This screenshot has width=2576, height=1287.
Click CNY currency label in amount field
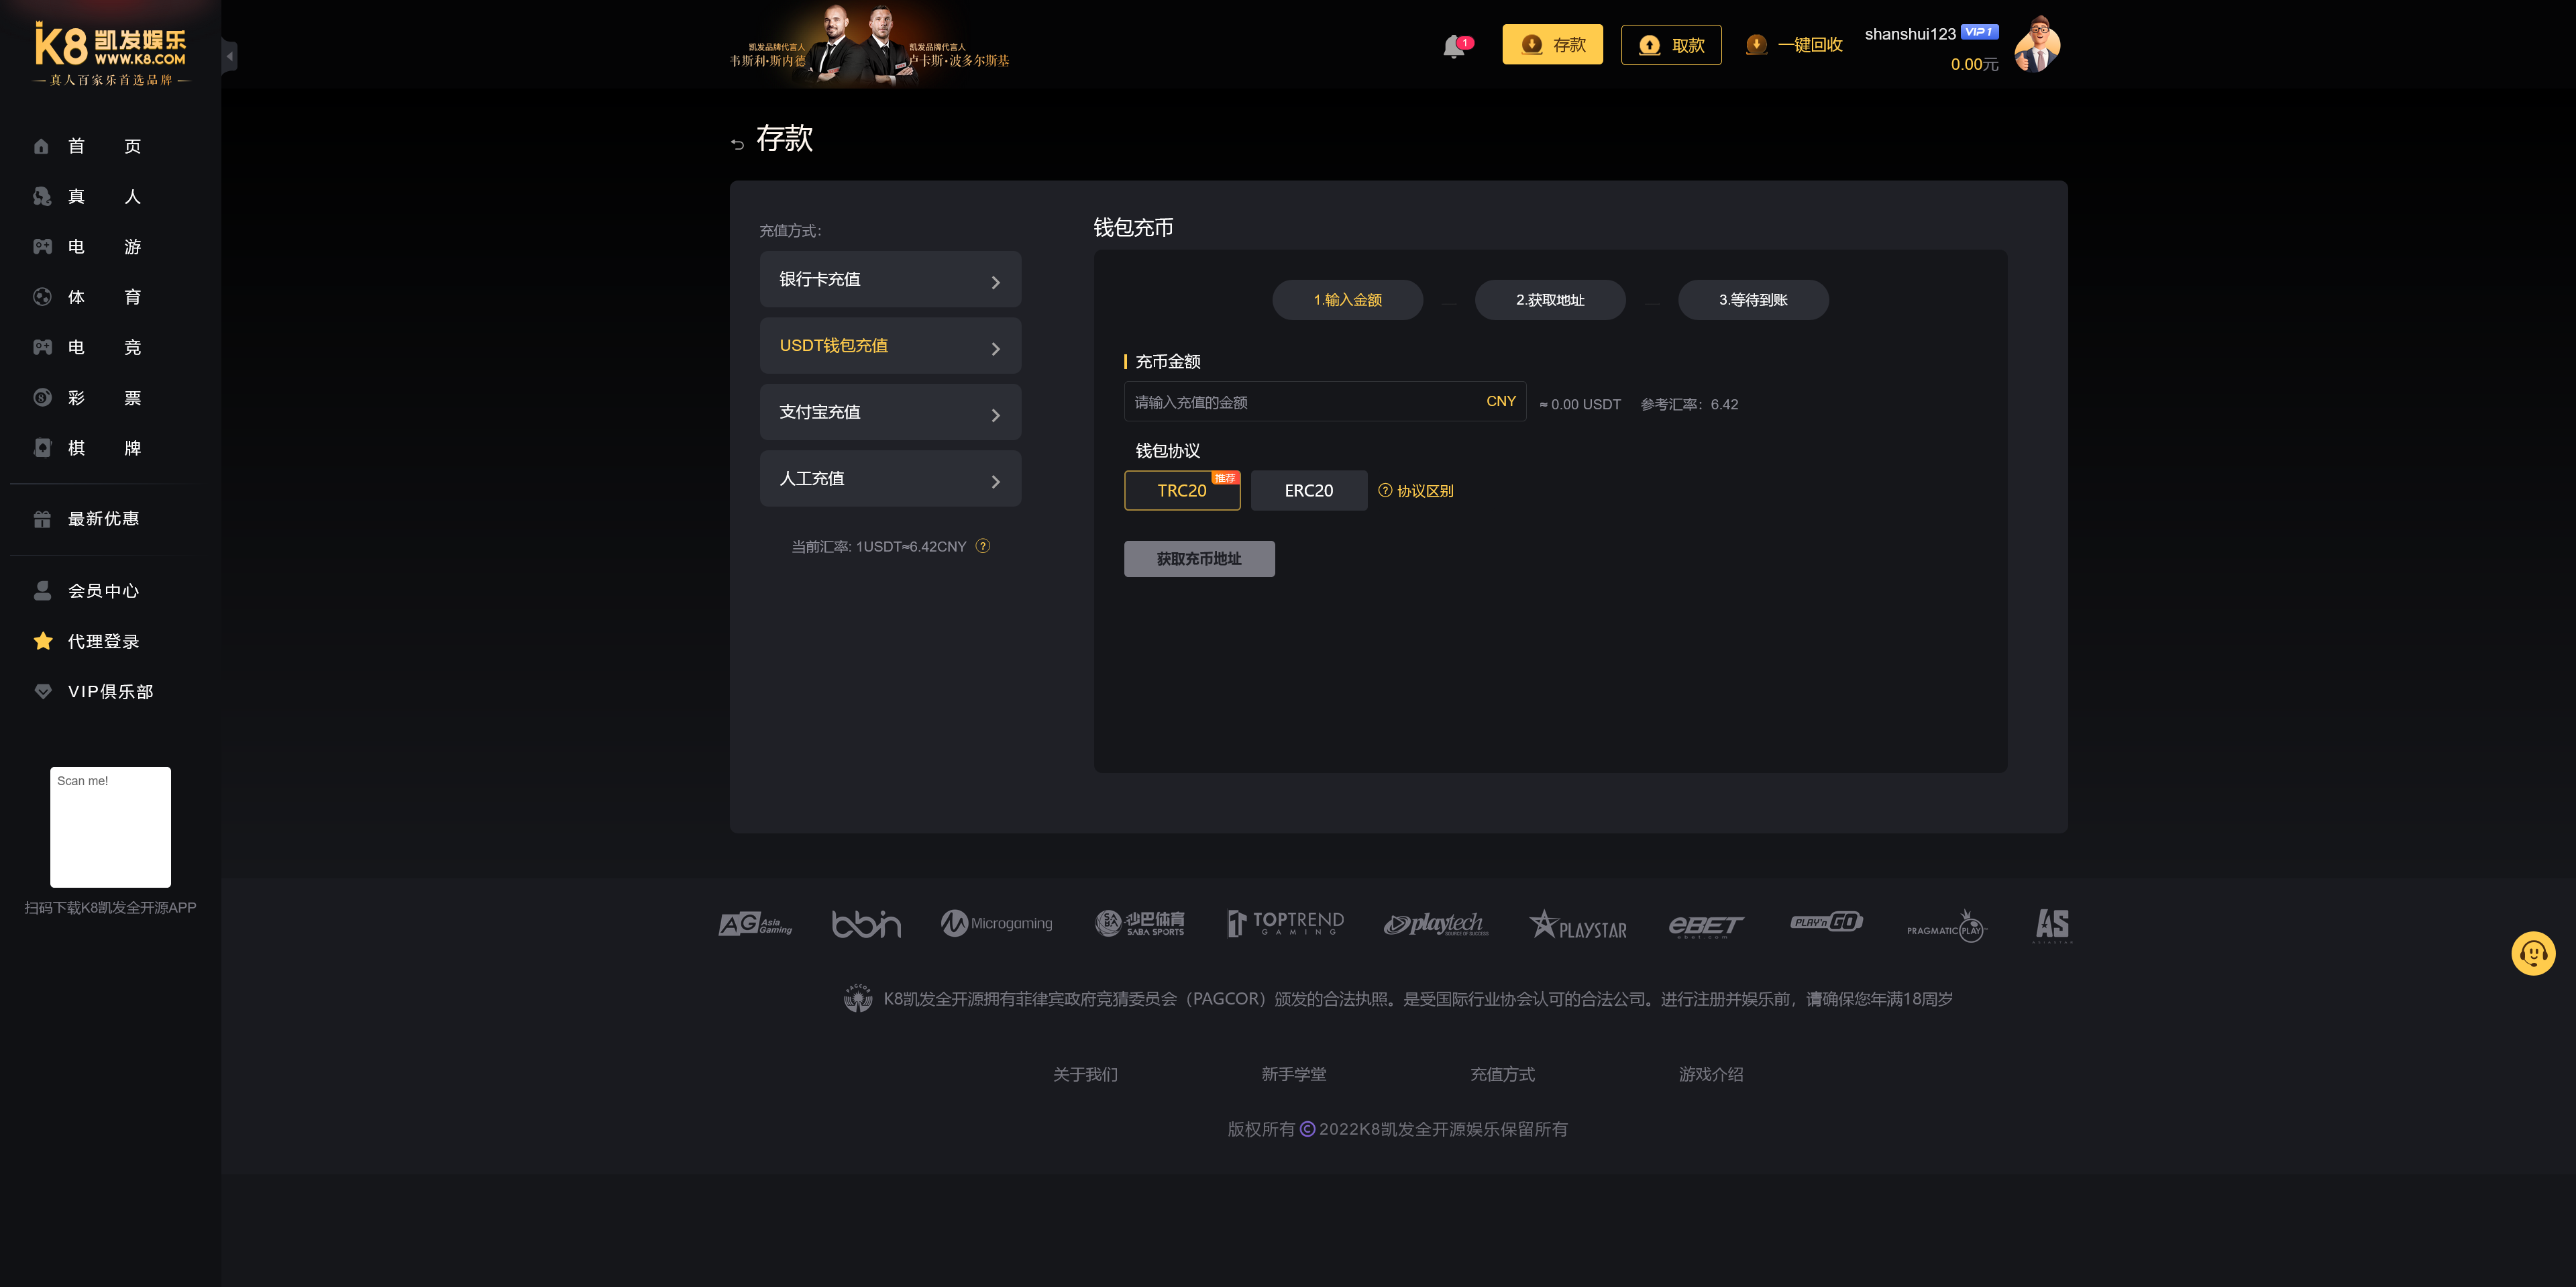tap(1501, 401)
